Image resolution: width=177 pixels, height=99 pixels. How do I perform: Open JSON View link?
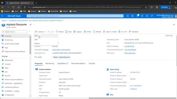click(x=169, y=35)
